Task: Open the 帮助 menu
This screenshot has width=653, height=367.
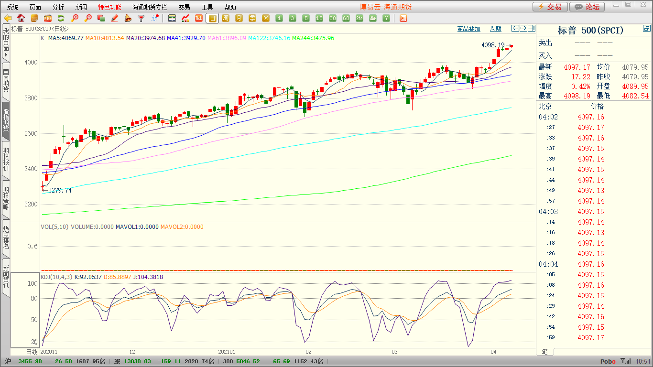Action: [x=230, y=7]
